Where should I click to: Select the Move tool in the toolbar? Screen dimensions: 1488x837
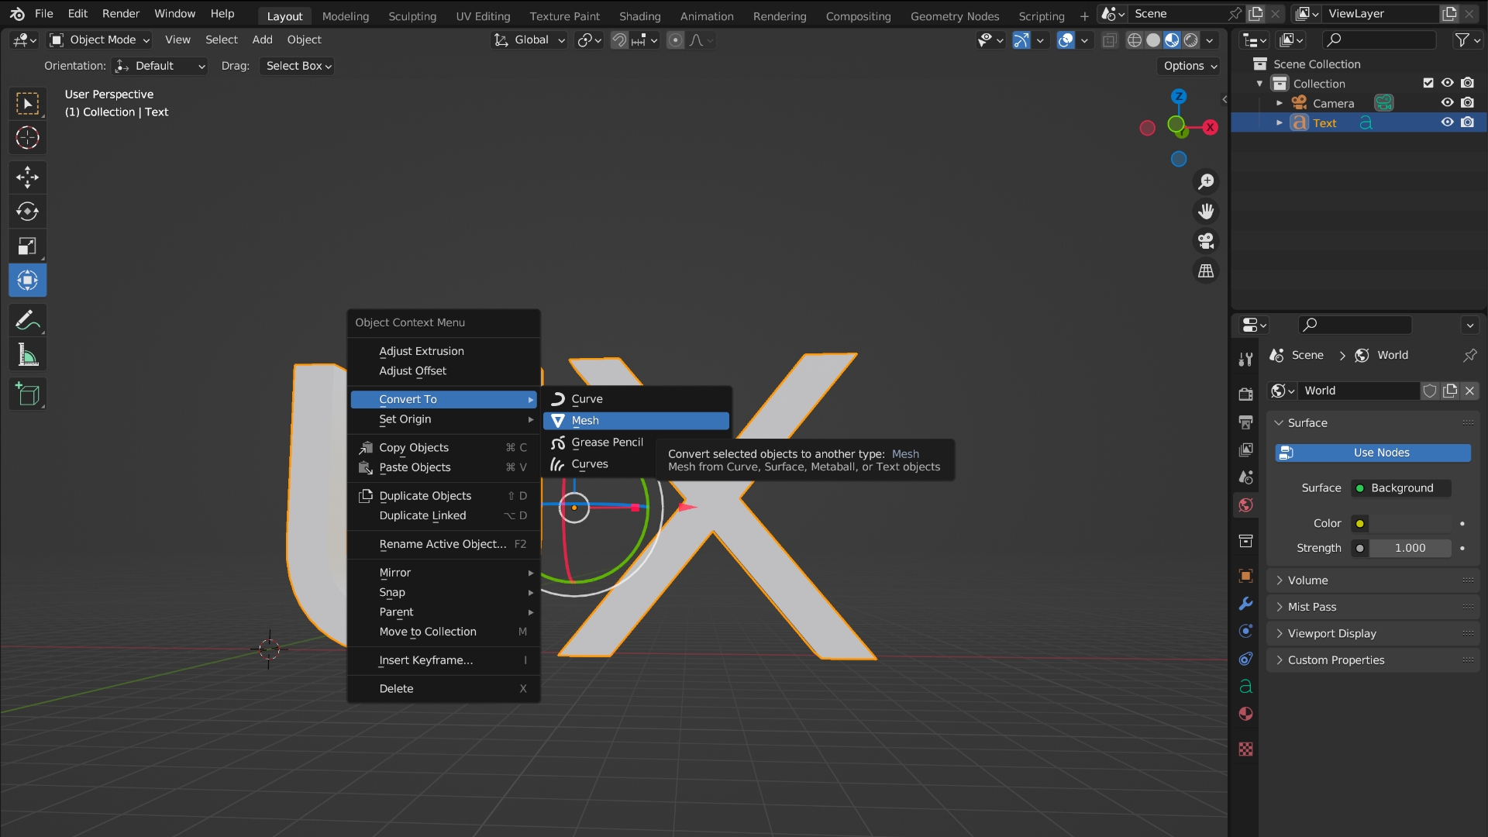(27, 177)
